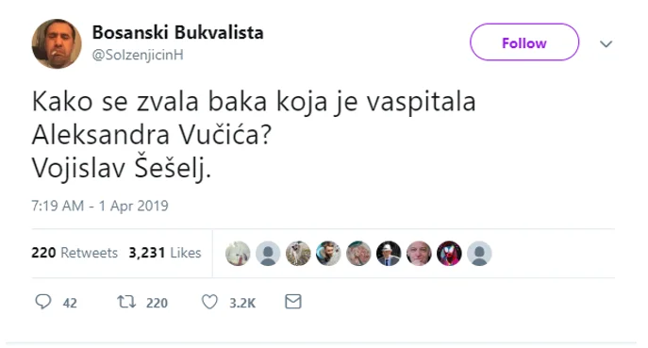Click the 220 count beside the retweet icon

pyautogui.click(x=157, y=303)
